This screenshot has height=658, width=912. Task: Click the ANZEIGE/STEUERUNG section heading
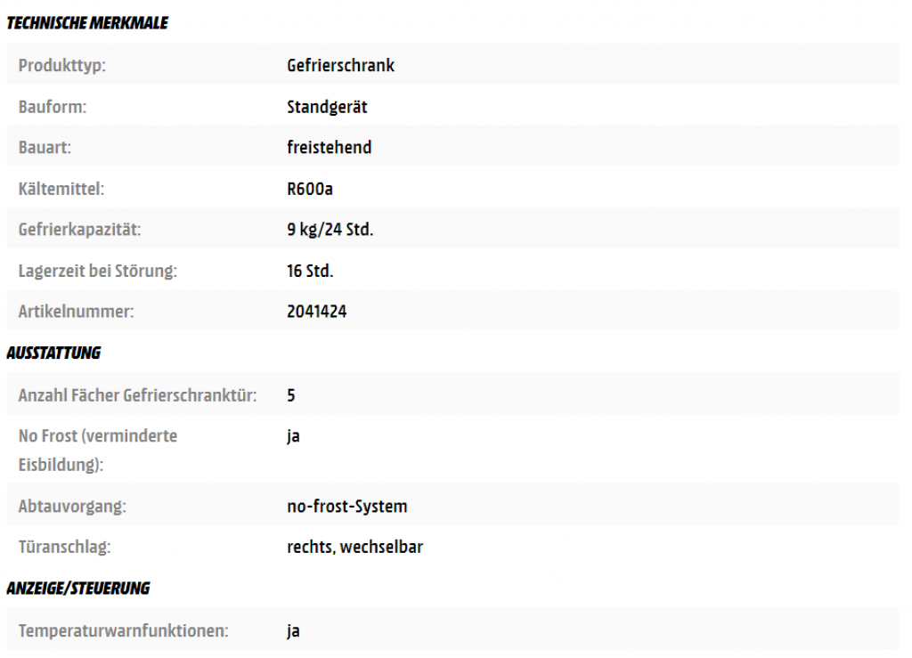pyautogui.click(x=78, y=589)
